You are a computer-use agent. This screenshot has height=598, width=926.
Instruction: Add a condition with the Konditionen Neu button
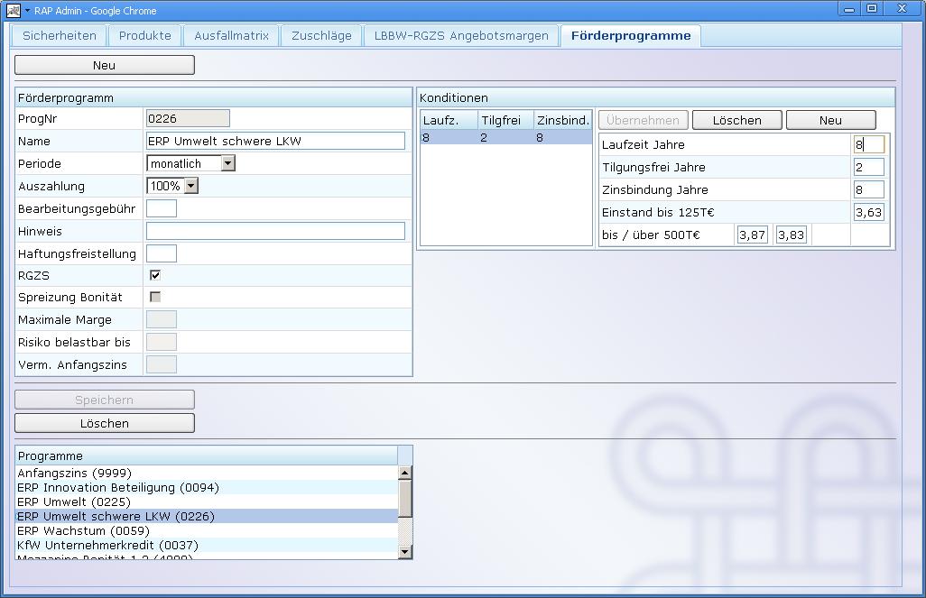[x=831, y=121]
